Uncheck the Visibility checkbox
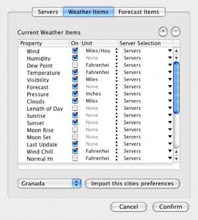The width and height of the screenshot is (198, 220). [x=75, y=79]
